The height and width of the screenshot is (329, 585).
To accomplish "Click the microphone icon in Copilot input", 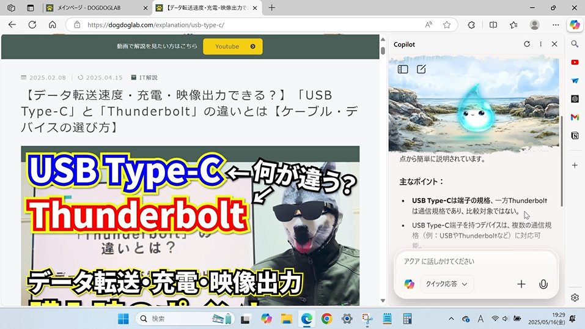I will 543,284.
